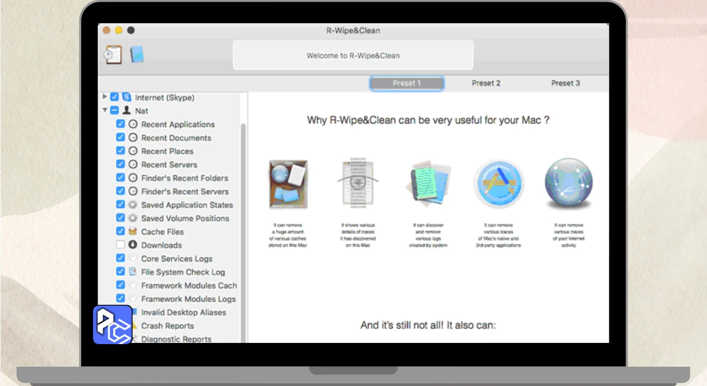Image resolution: width=707 pixels, height=386 pixels.
Task: Collapse the Nat tree node
Action: click(105, 110)
